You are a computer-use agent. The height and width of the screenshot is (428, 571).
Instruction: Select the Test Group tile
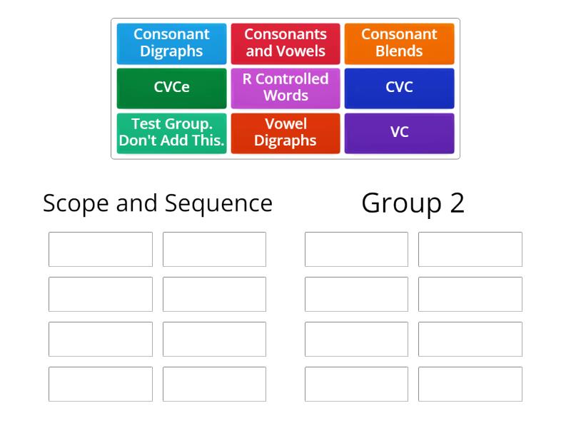(x=171, y=133)
